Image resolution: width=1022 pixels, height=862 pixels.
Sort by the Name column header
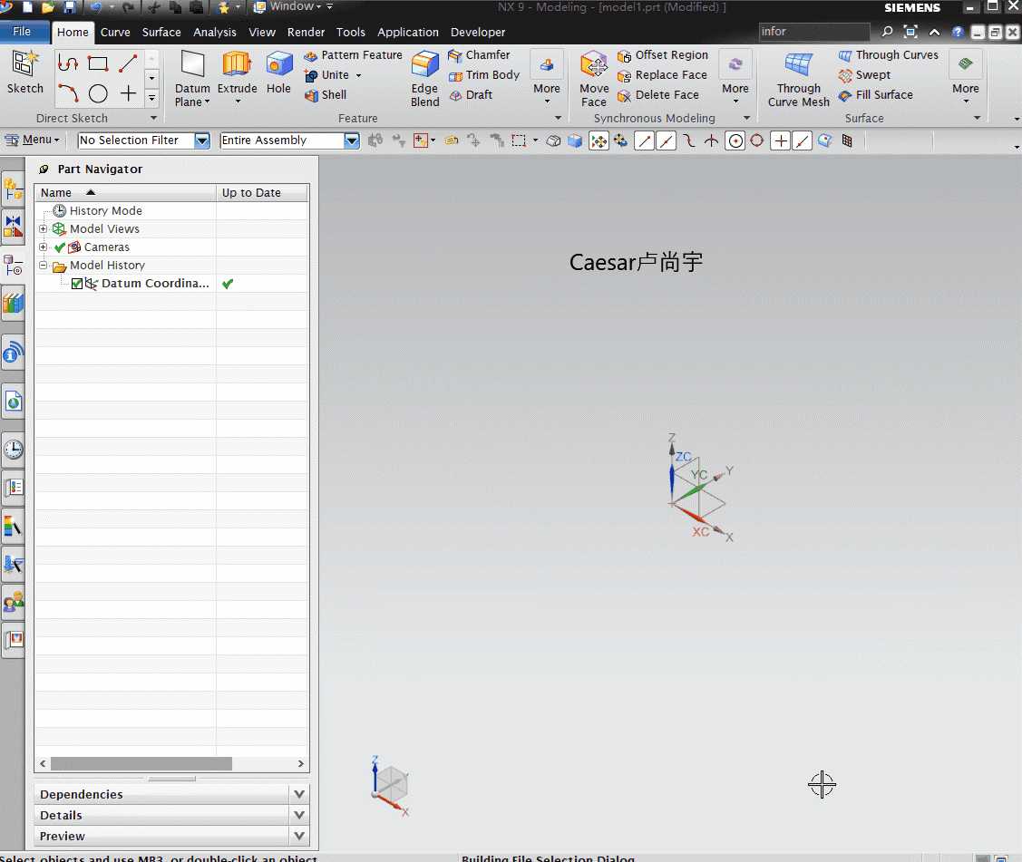[125, 193]
